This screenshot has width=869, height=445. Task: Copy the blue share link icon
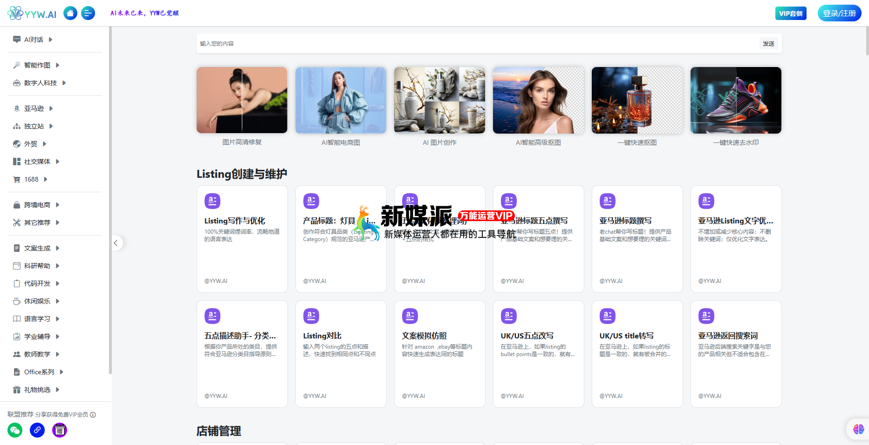click(x=37, y=430)
